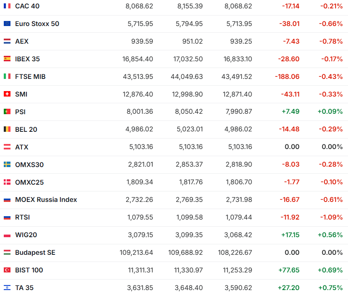Image resolution: width=348 pixels, height=293 pixels.
Task: Open the CAC 40 index link
Action: pos(27,6)
